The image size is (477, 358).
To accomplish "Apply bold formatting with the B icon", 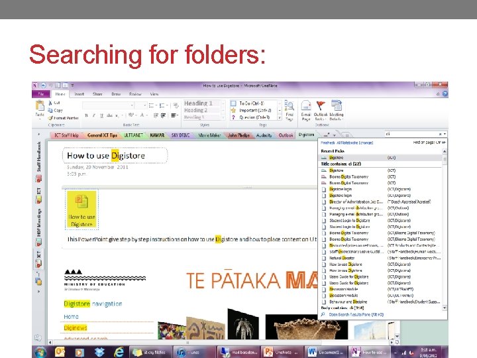I will [x=86, y=115].
